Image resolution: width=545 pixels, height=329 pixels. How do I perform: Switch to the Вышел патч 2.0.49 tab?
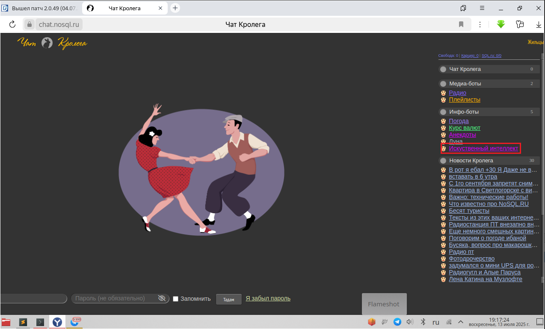(41, 8)
